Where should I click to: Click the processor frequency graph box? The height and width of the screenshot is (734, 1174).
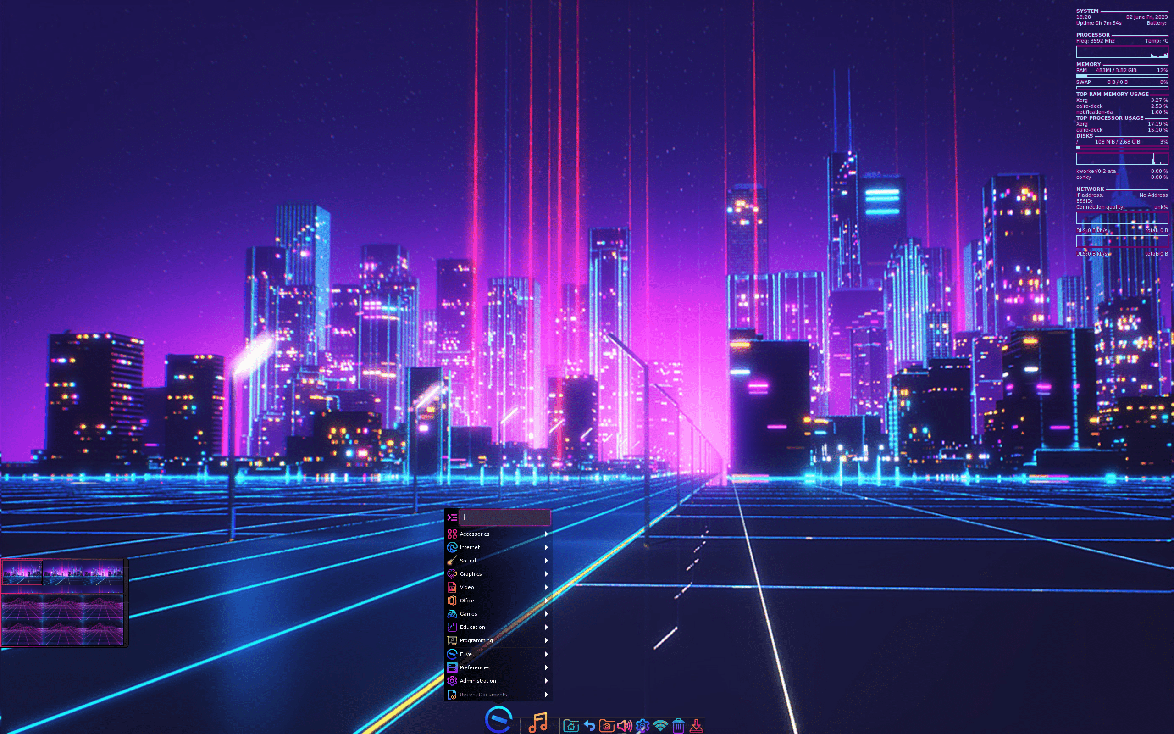[x=1122, y=52]
